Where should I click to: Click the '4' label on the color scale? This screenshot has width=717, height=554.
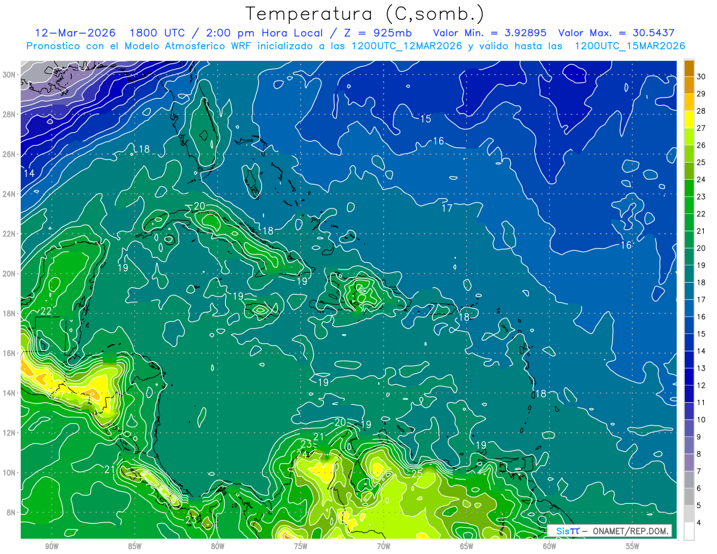click(700, 522)
